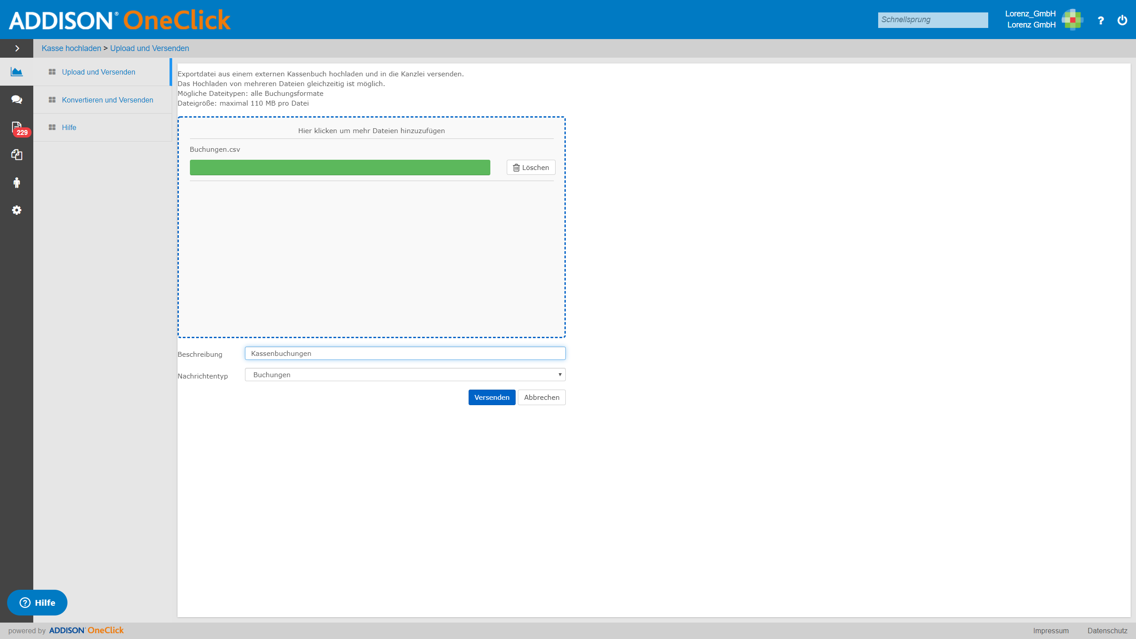Screen dimensions: 1136x639
Task: Open the person sidebar icon
Action: tap(17, 182)
